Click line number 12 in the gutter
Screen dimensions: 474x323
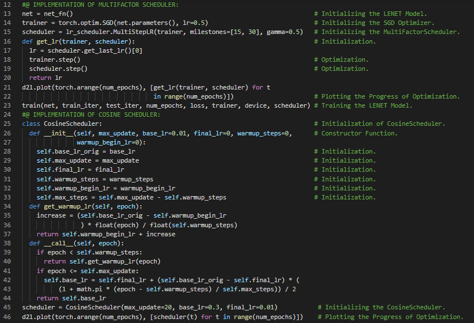pos(8,5)
